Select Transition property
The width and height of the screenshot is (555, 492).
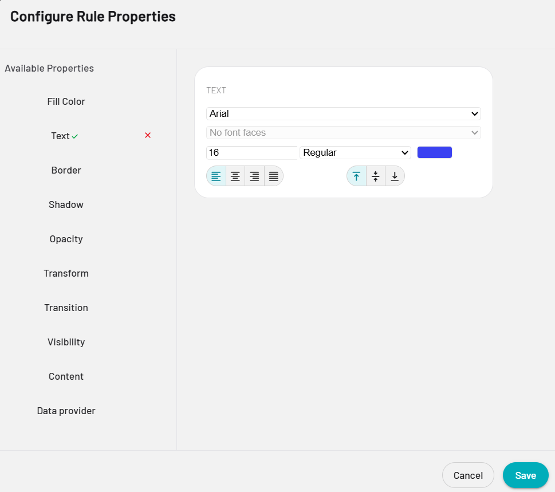(66, 308)
